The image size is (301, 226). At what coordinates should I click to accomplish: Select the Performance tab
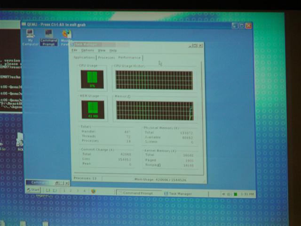tap(129, 57)
